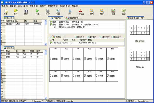This screenshot has width=154, height=103.
Task: Open the 系统设置(S) menu
Action: pos(65,6)
